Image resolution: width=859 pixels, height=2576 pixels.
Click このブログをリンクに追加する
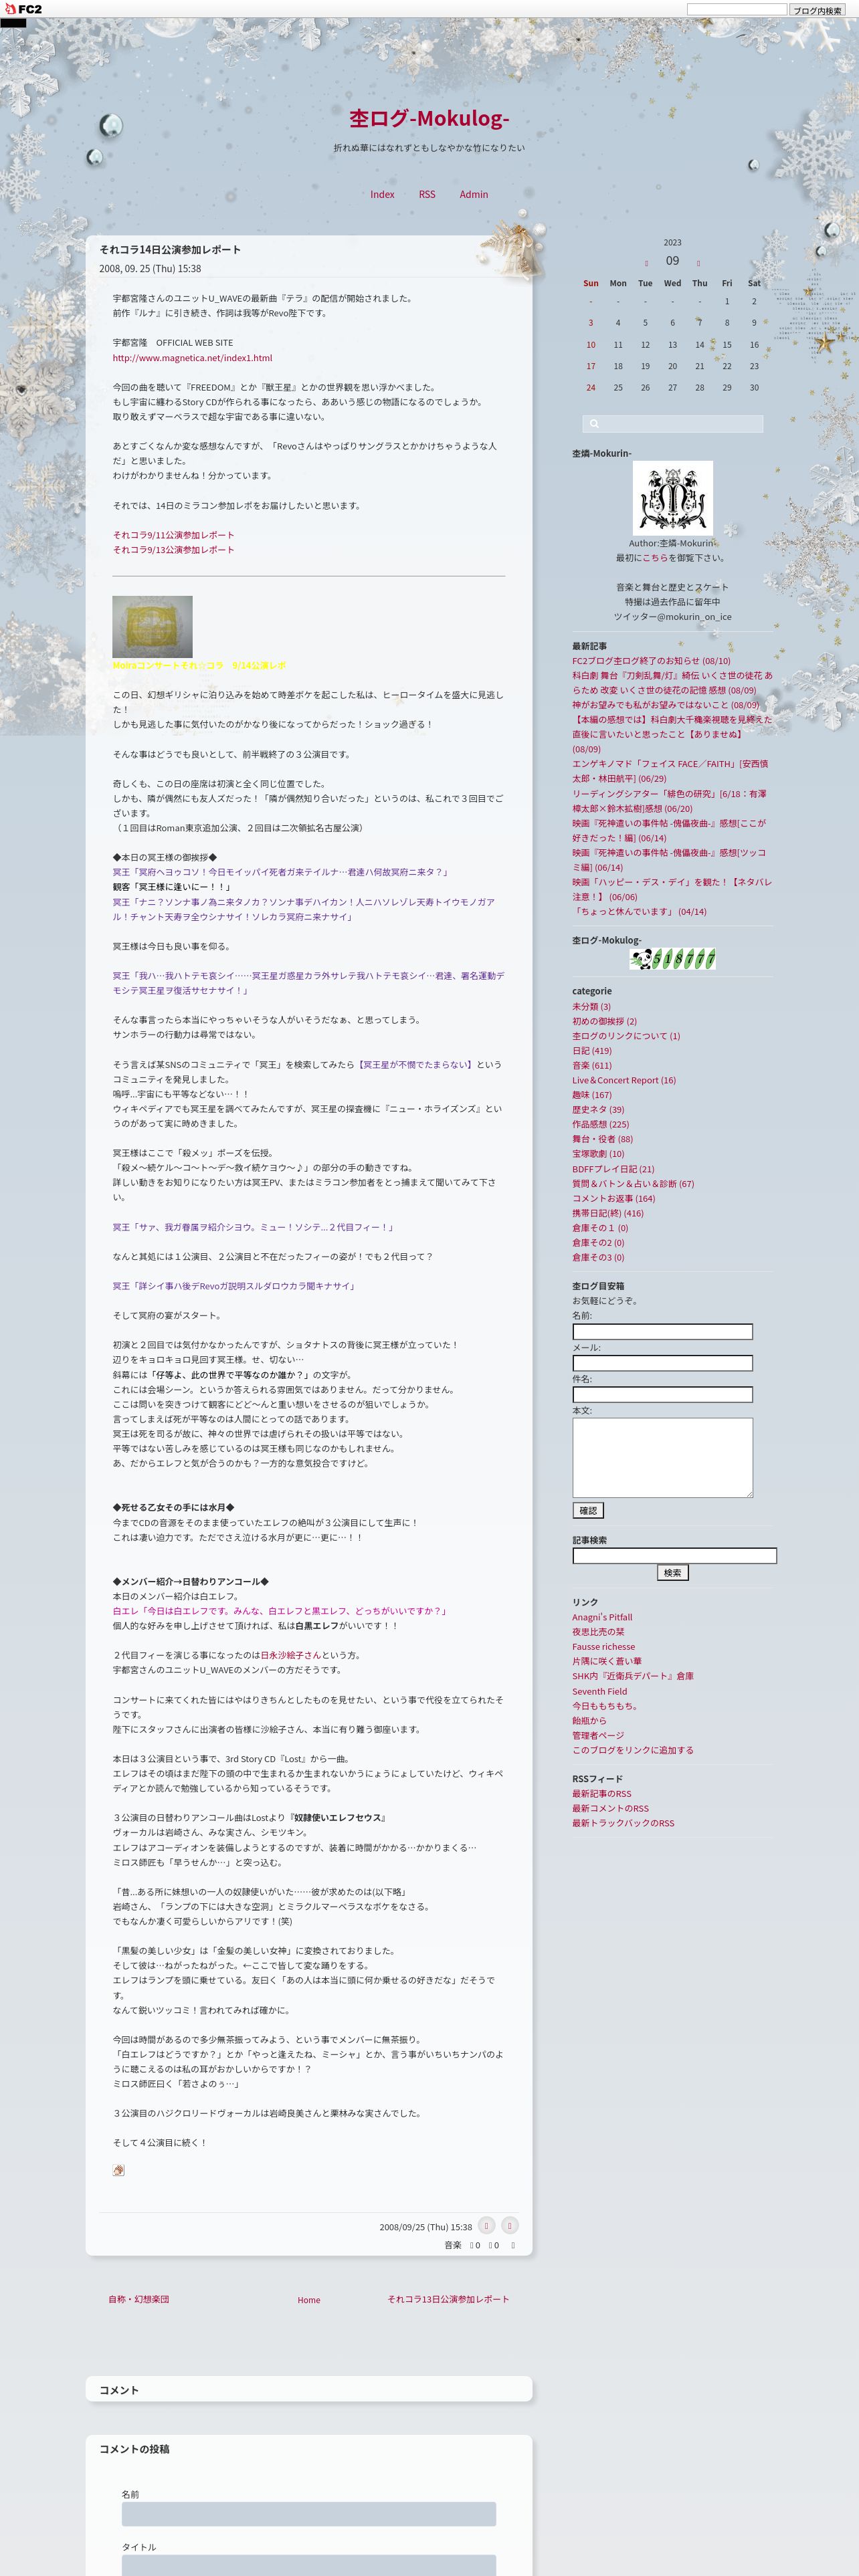[x=632, y=1750]
